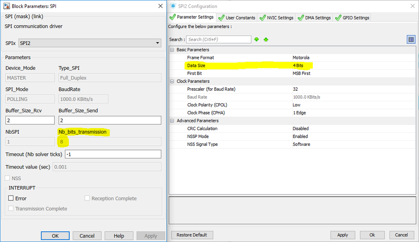Open the GPIO Settings tab

point(352,18)
